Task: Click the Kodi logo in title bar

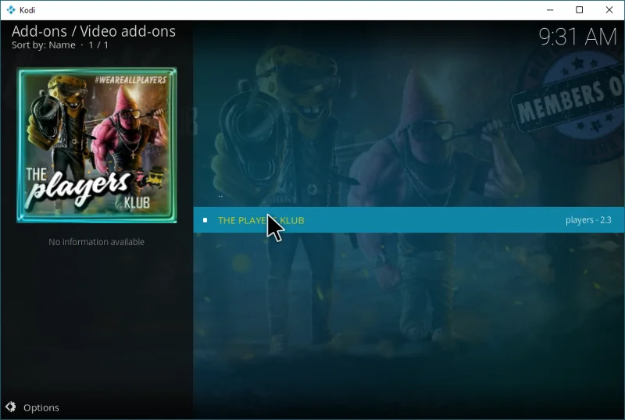Action: (x=11, y=10)
